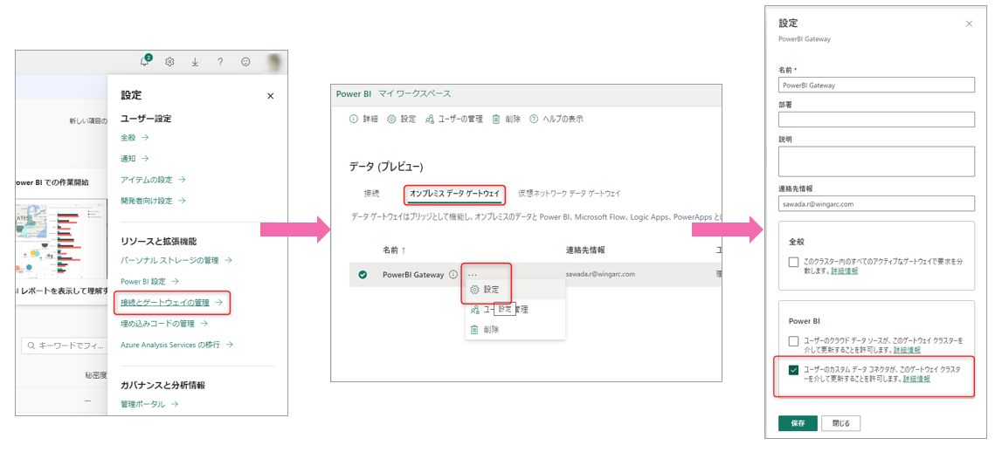Click the 保存 button
The width and height of the screenshot is (1002, 452).
[798, 423]
